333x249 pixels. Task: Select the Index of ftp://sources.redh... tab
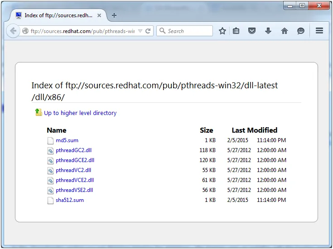[58, 15]
